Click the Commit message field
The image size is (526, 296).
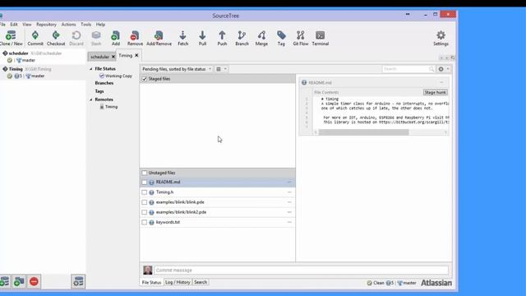(x=301, y=271)
